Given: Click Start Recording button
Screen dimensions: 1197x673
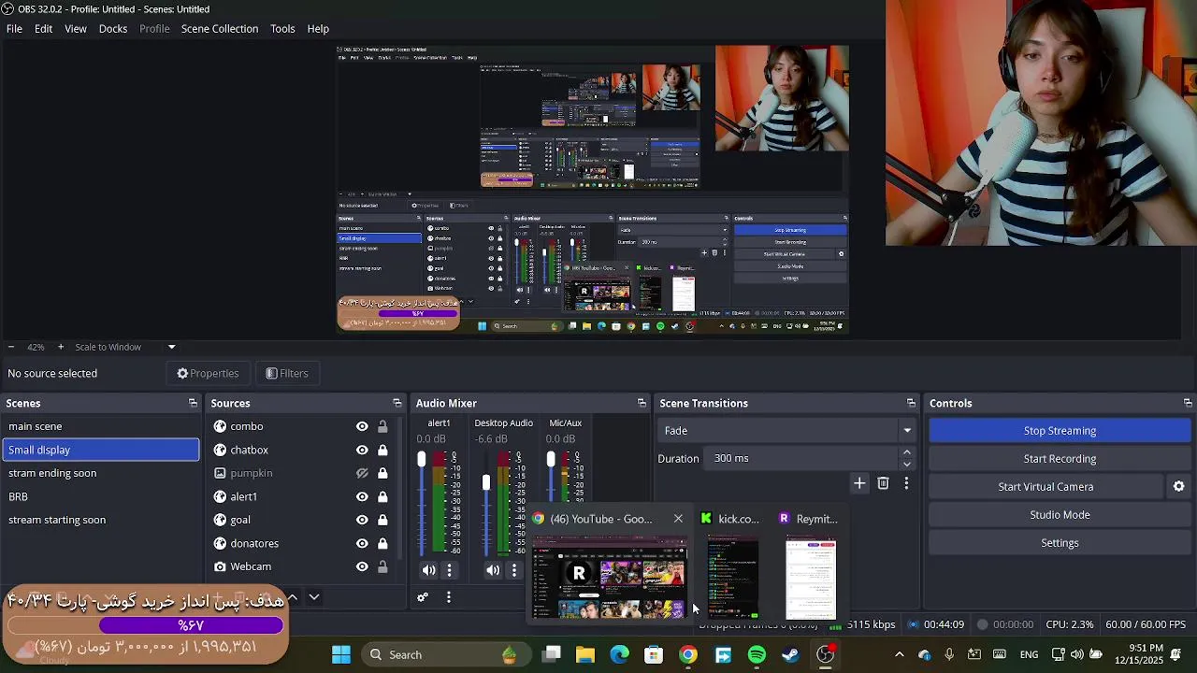Looking at the screenshot, I should (1060, 459).
